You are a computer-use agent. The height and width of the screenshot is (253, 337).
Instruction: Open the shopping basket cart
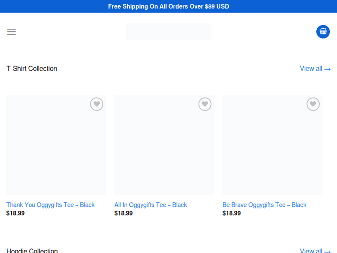click(x=323, y=31)
